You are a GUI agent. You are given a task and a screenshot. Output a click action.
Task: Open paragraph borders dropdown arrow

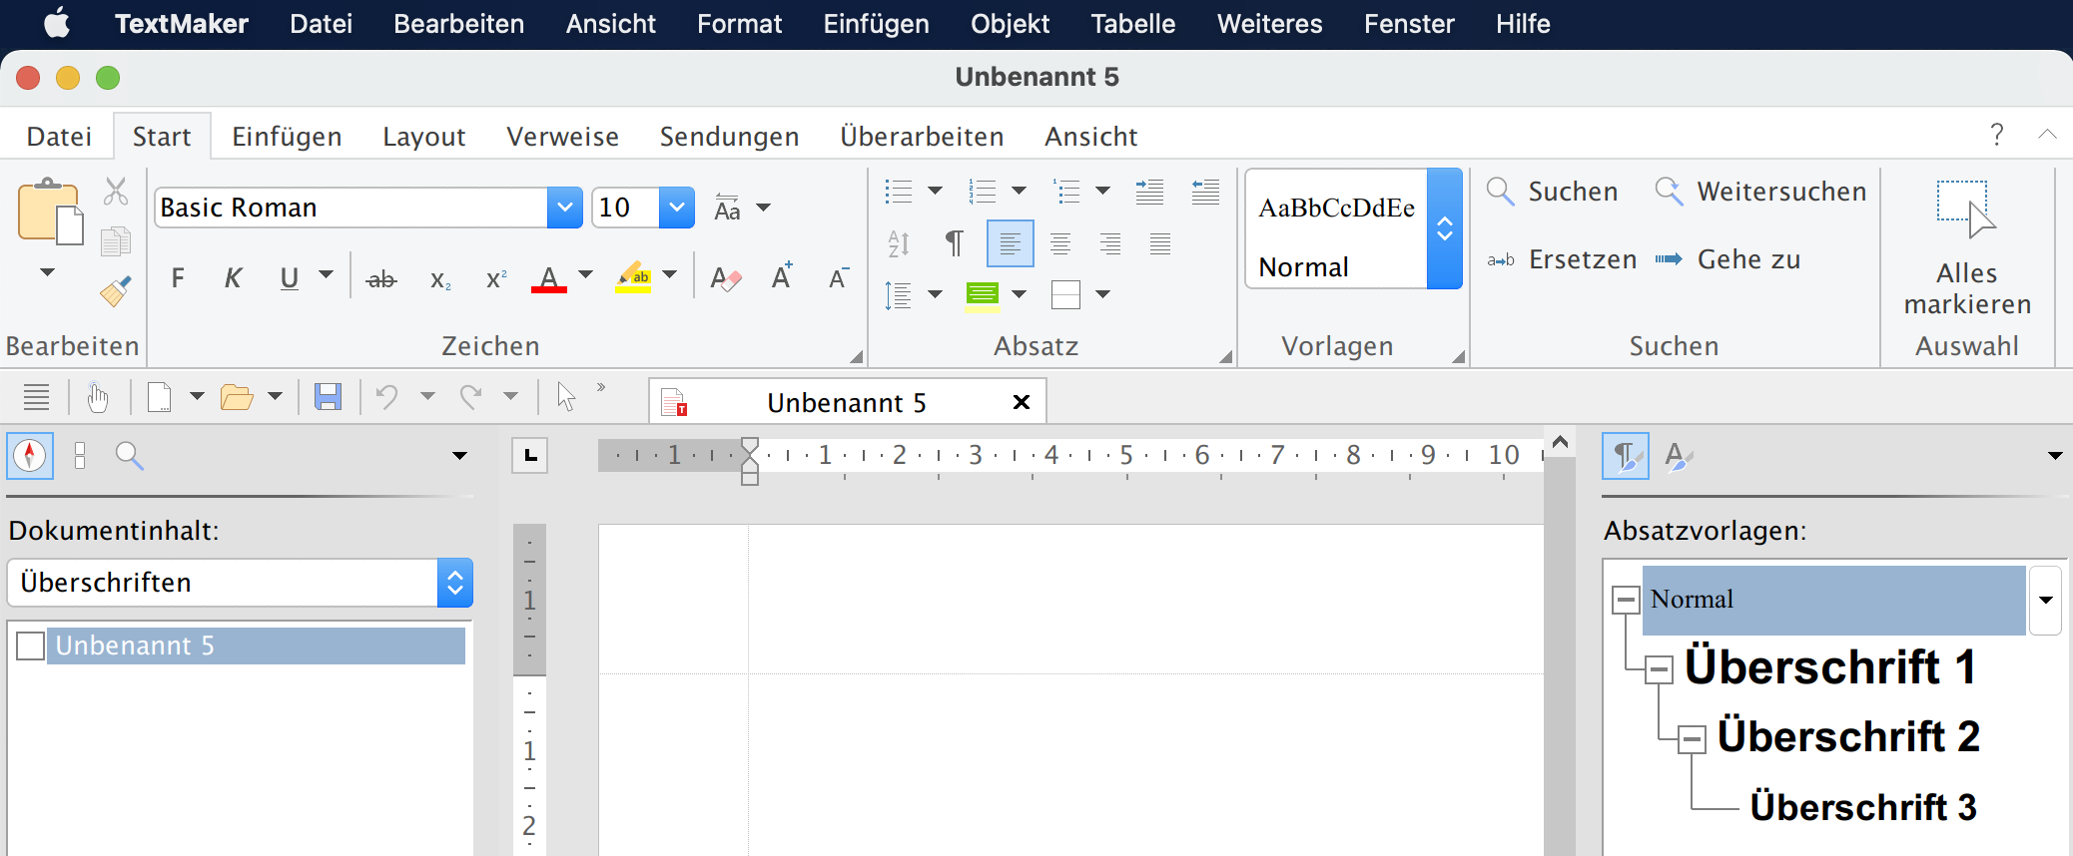click(x=1103, y=294)
